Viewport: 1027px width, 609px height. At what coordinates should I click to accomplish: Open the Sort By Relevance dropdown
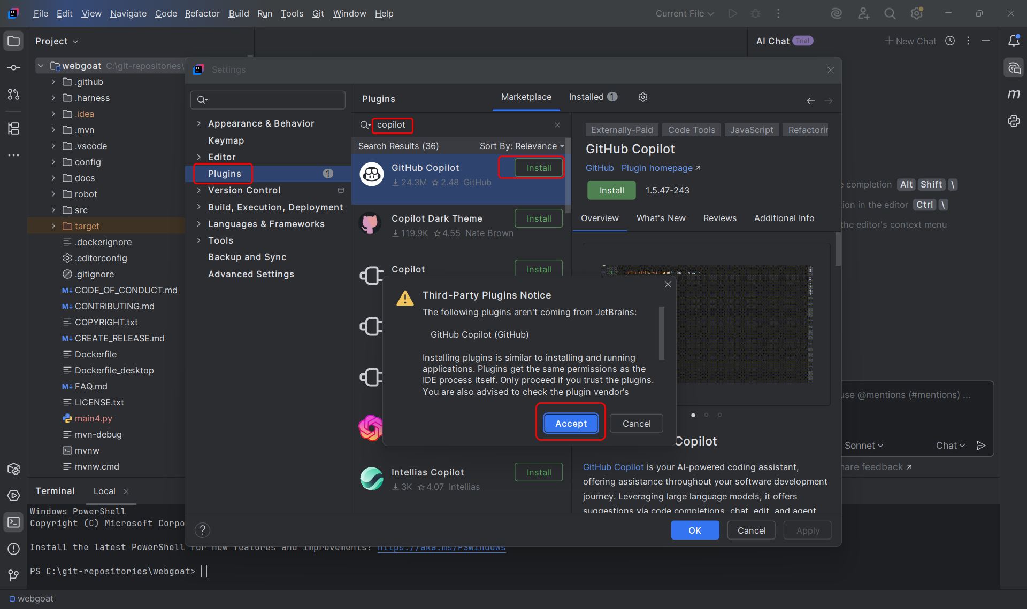[522, 146]
